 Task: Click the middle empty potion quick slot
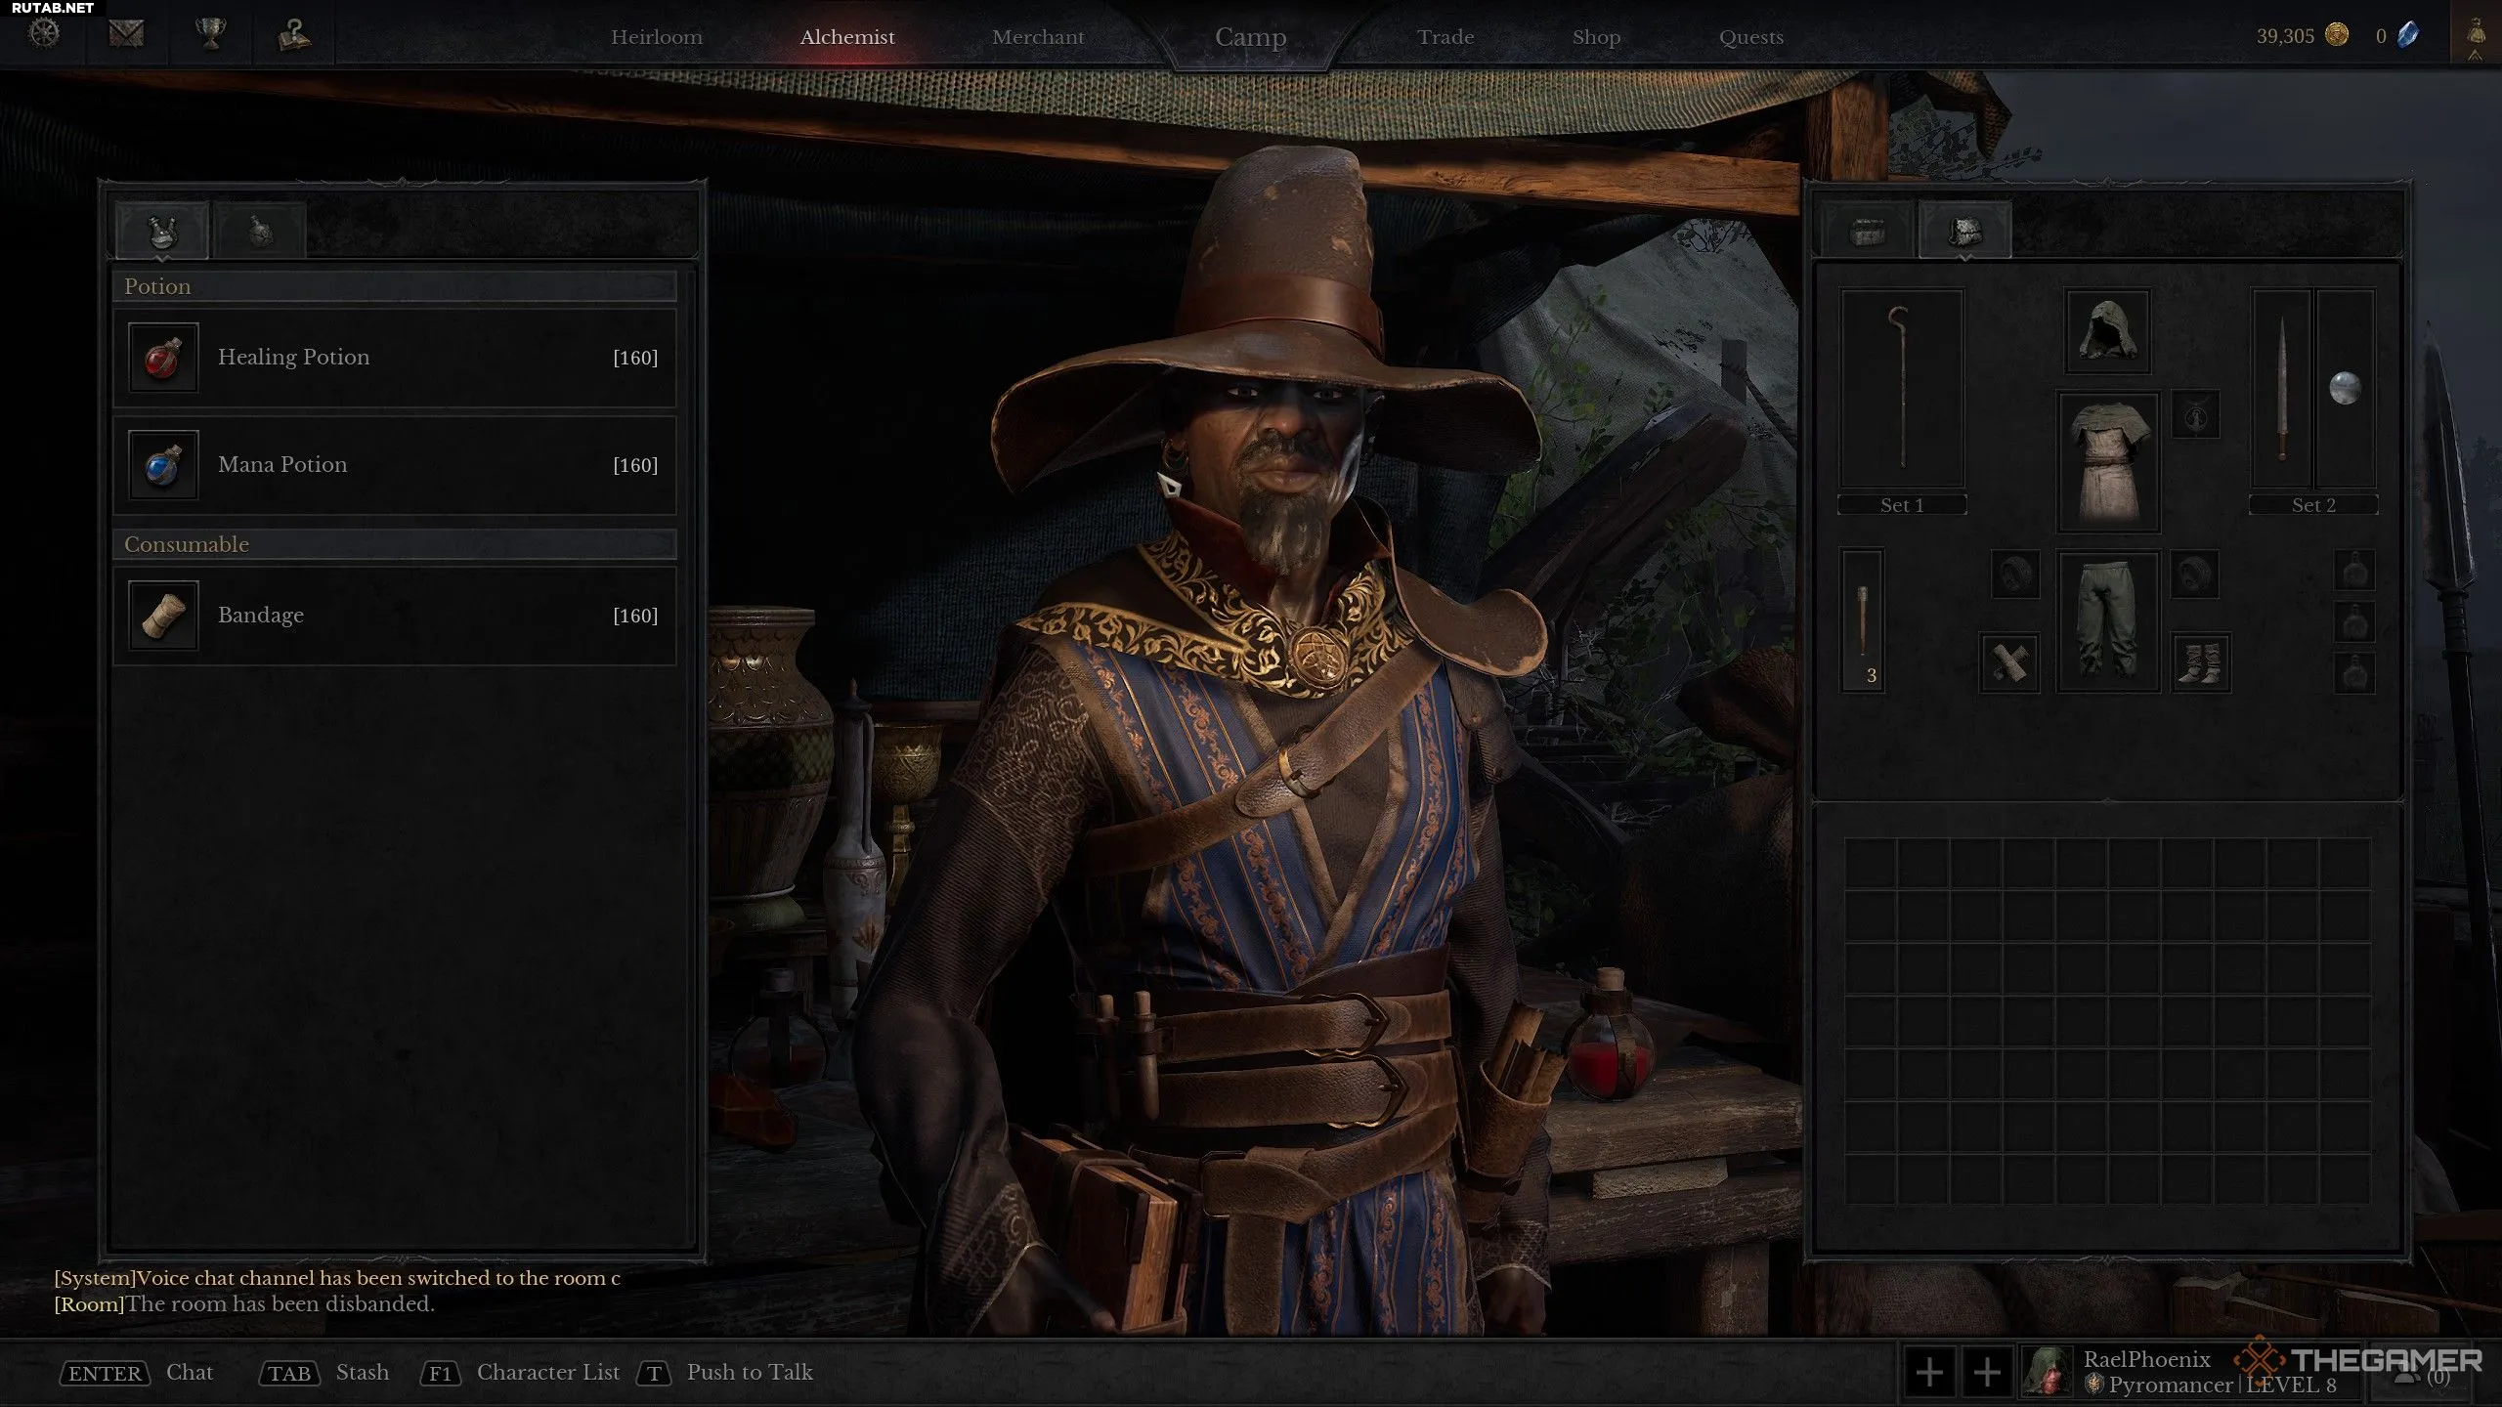2354,621
